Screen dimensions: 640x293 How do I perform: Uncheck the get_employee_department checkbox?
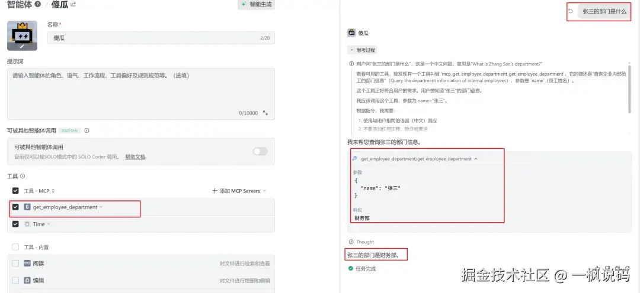click(15, 207)
